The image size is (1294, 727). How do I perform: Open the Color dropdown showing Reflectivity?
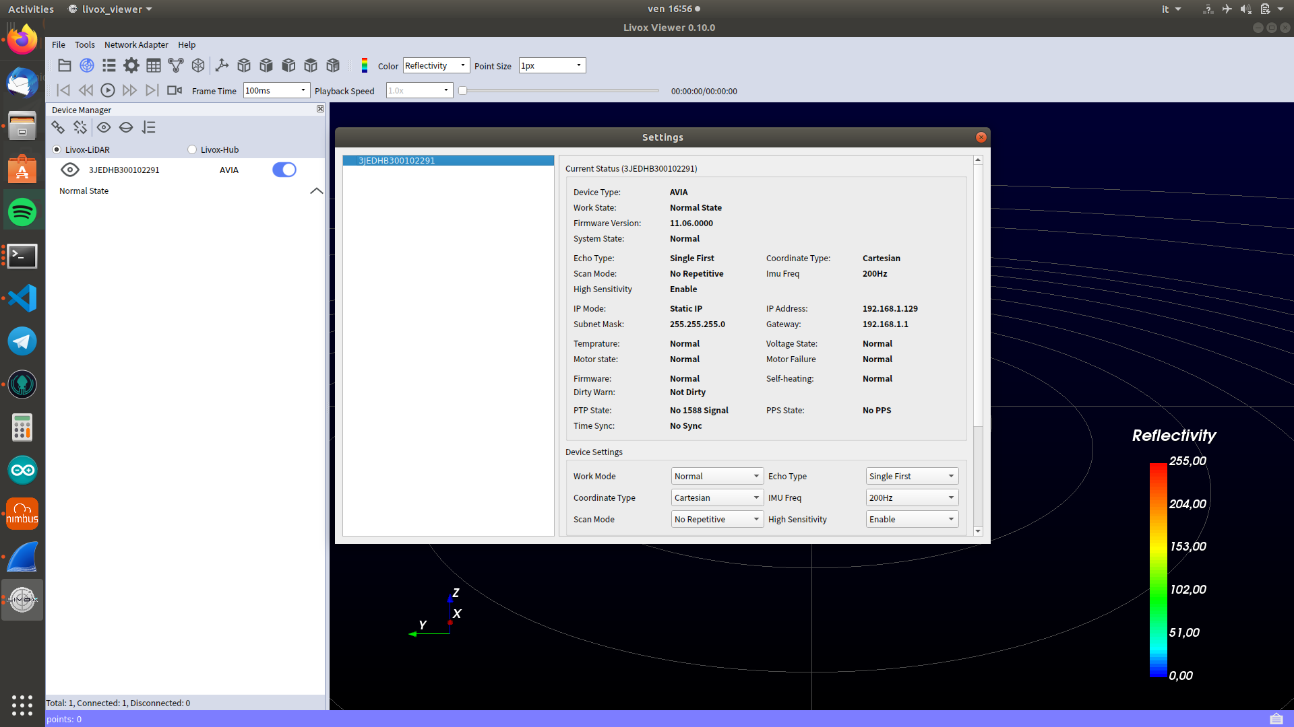(435, 65)
